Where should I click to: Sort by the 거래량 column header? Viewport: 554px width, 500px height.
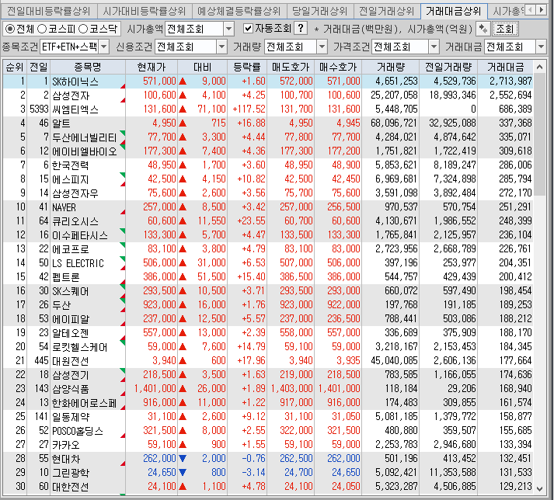click(390, 67)
